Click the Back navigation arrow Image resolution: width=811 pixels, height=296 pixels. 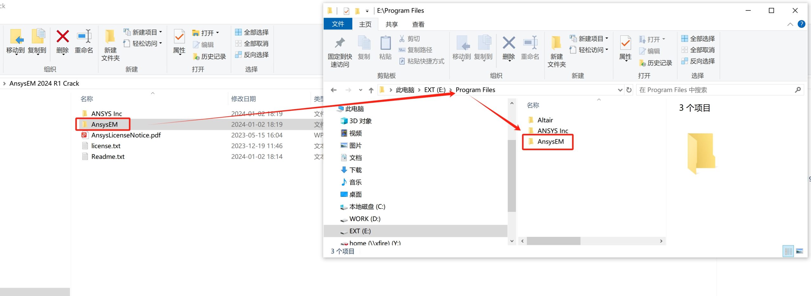[334, 90]
